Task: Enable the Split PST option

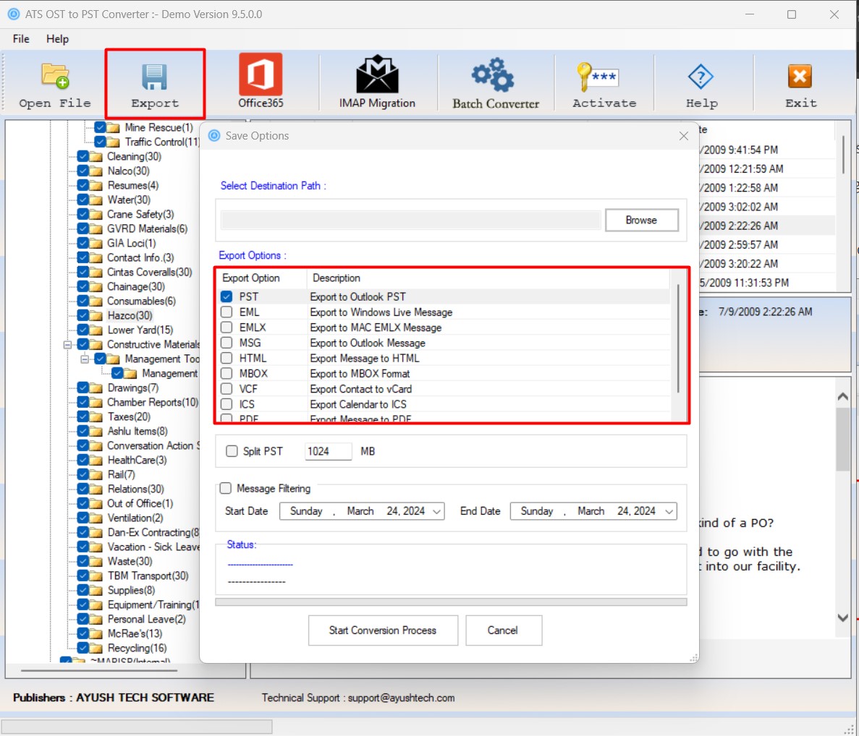Action: [232, 451]
